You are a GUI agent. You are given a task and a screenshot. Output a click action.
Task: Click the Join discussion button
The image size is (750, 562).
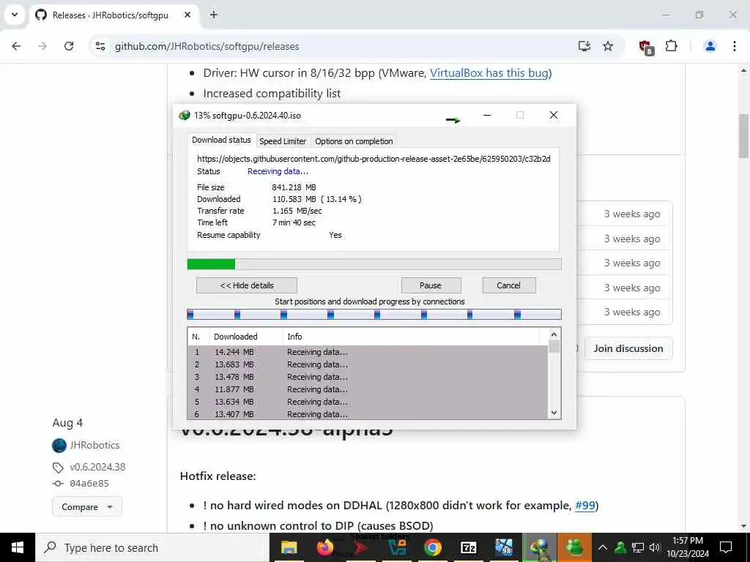click(628, 348)
